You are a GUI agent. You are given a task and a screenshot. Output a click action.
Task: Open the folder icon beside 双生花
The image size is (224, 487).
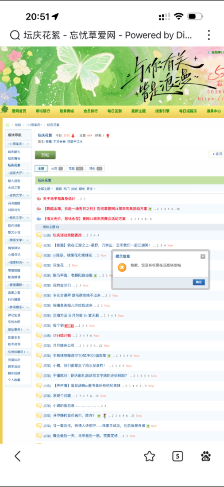coord(39,265)
